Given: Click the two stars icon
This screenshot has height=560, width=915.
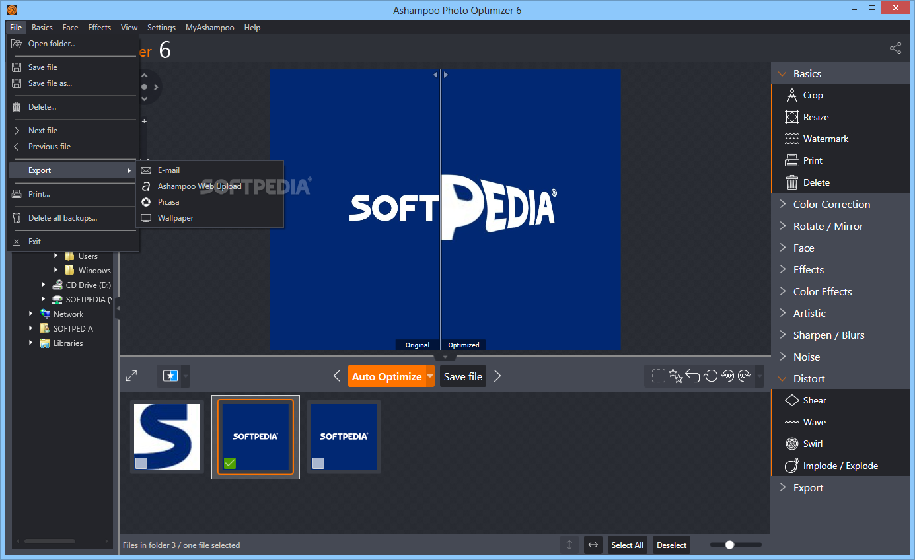Looking at the screenshot, I should tap(675, 375).
